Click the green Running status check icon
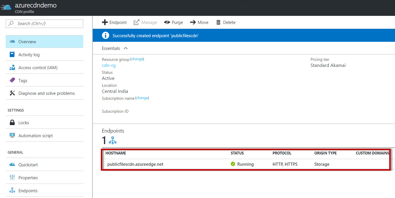Image resolution: width=395 pixels, height=198 pixels. [x=233, y=164]
